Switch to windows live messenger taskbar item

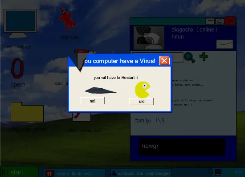pyautogui.click(x=141, y=173)
